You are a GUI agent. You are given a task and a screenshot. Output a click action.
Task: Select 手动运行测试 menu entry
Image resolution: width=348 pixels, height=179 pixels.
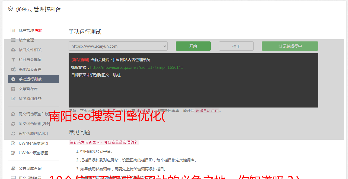33,79
